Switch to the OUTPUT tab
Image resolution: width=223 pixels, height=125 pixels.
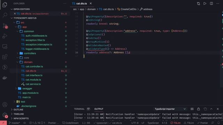[99, 109]
